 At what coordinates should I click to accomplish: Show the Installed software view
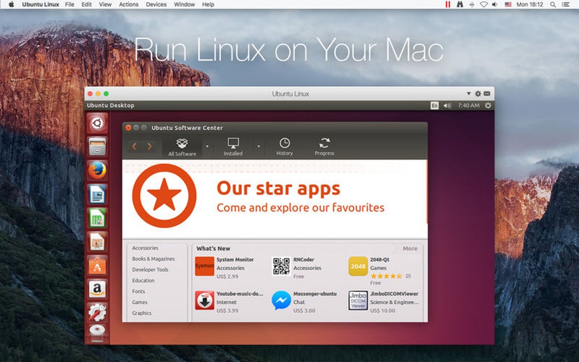[233, 147]
